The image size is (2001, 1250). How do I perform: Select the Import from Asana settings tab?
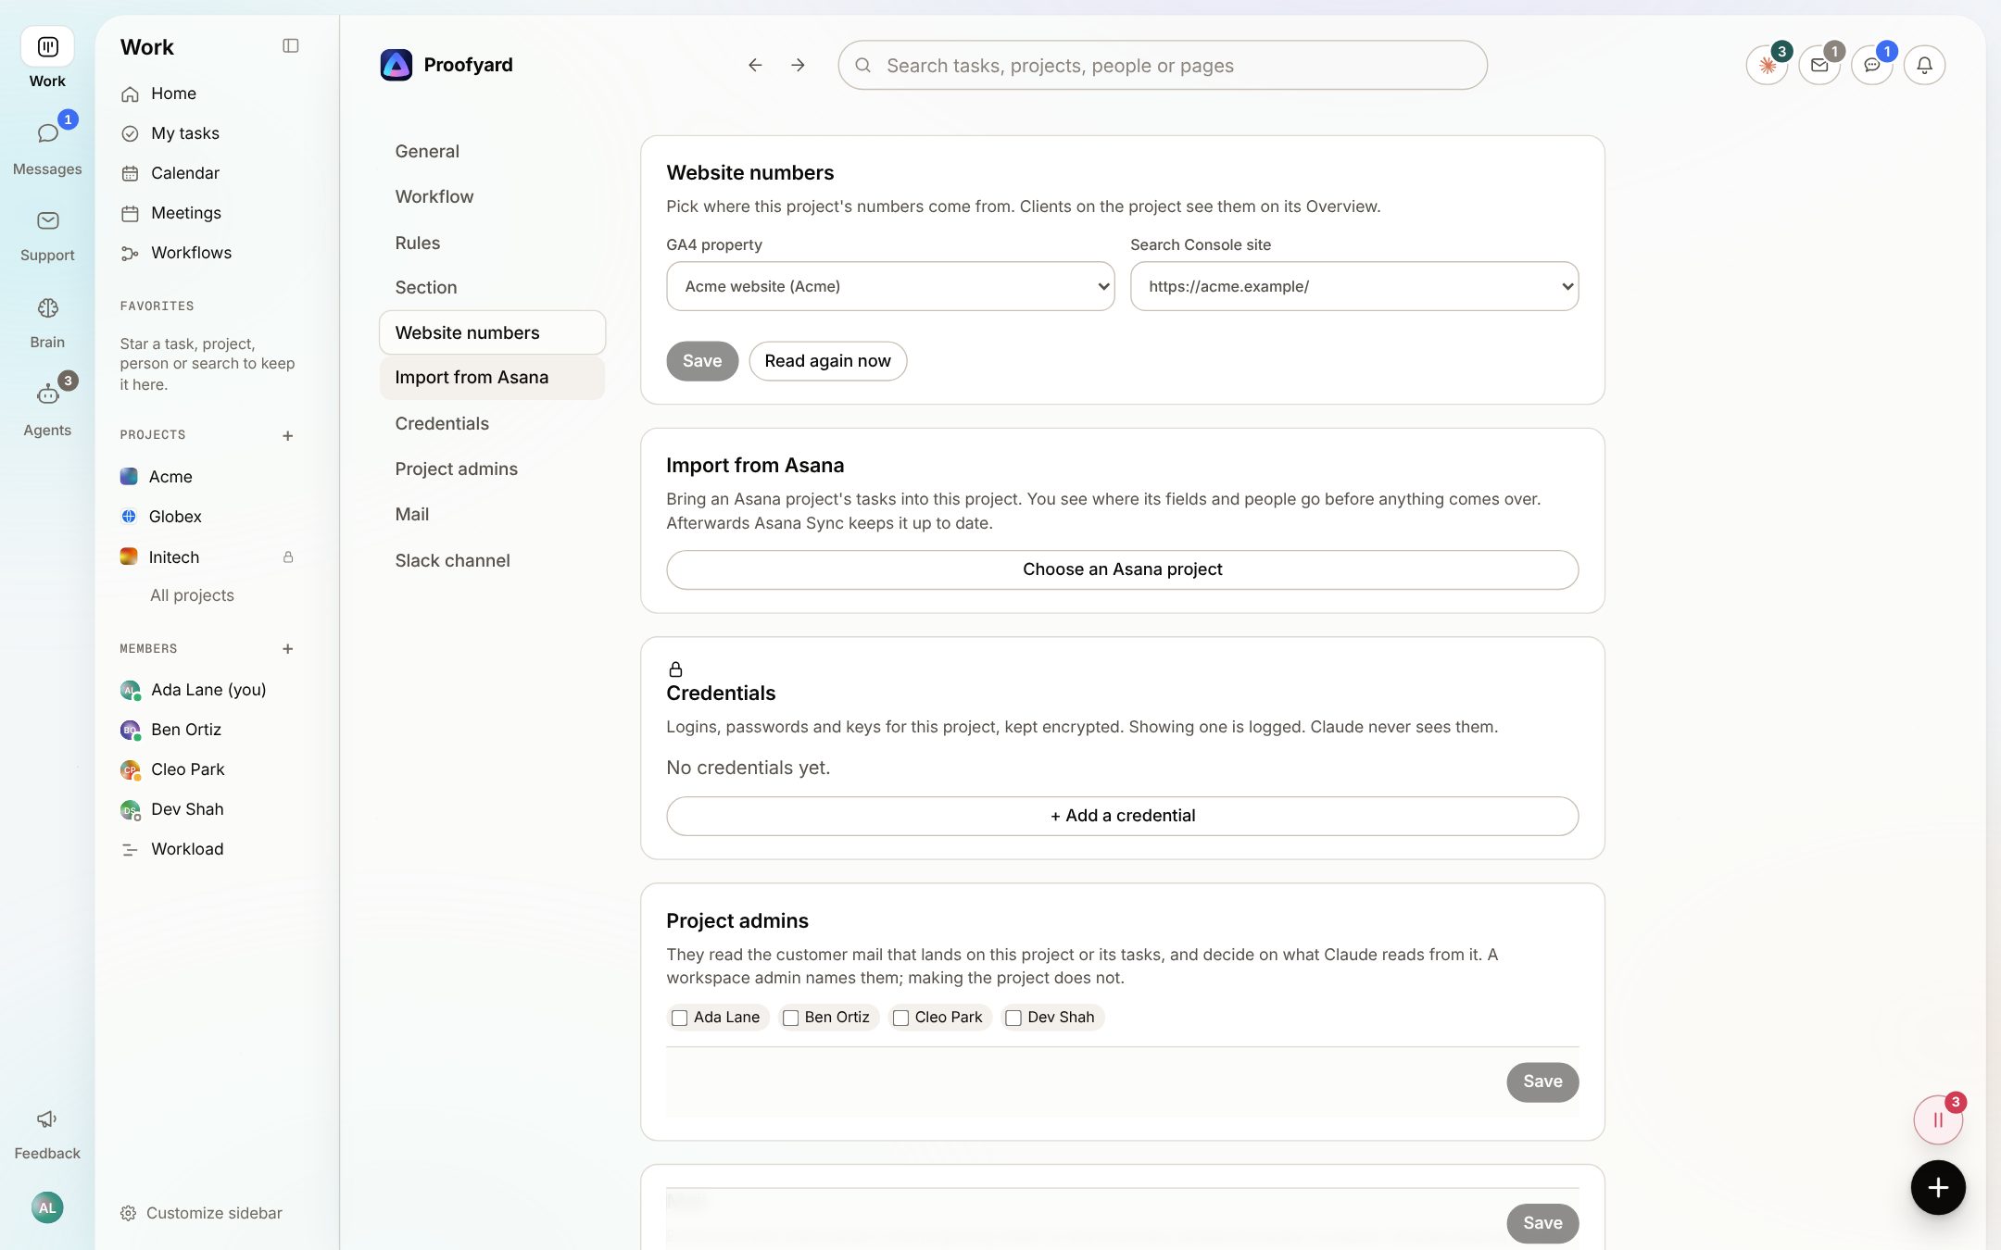click(492, 378)
